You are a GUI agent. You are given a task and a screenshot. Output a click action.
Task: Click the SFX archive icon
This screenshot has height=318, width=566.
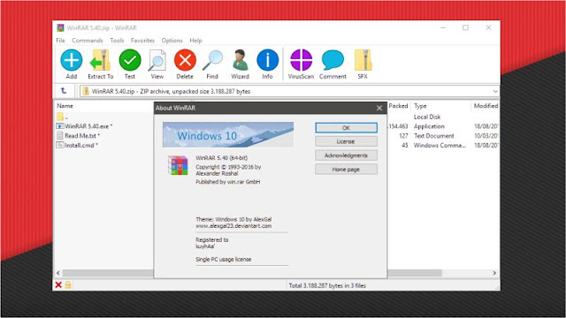click(363, 60)
